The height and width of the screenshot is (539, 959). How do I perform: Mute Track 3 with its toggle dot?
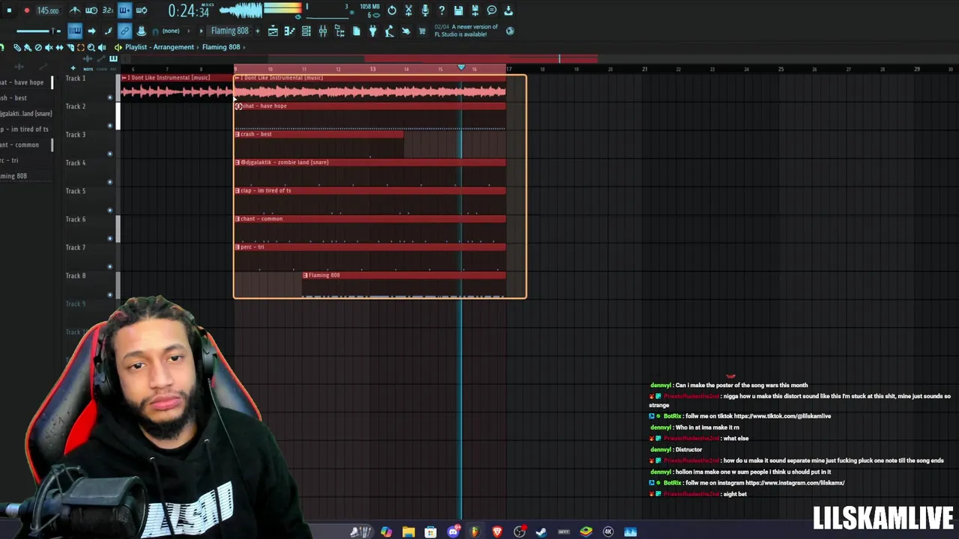pos(110,153)
